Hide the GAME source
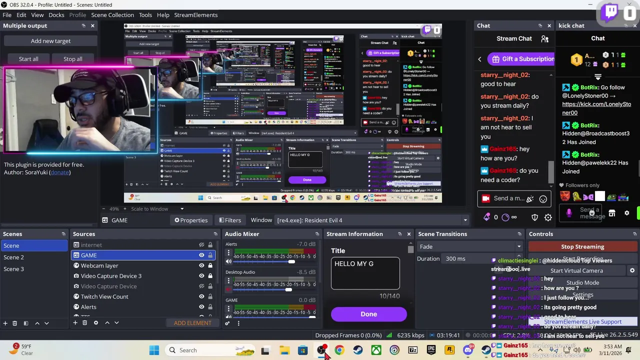Image resolution: width=640 pixels, height=360 pixels. [x=201, y=255]
